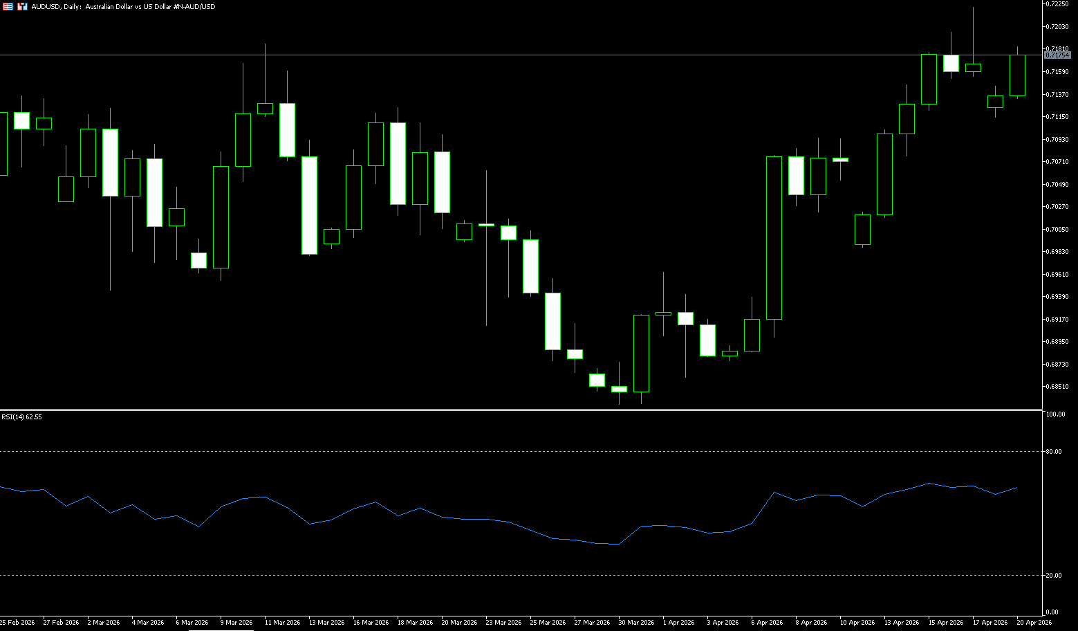Click the 30 Mar 2026 date label
This screenshot has width=1078, height=631.
point(636,623)
